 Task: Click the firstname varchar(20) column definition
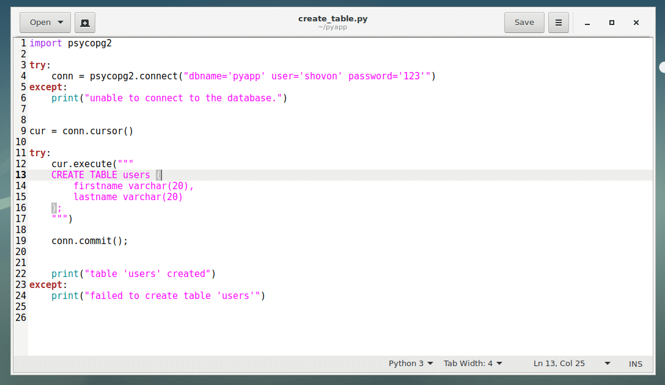[x=133, y=186]
